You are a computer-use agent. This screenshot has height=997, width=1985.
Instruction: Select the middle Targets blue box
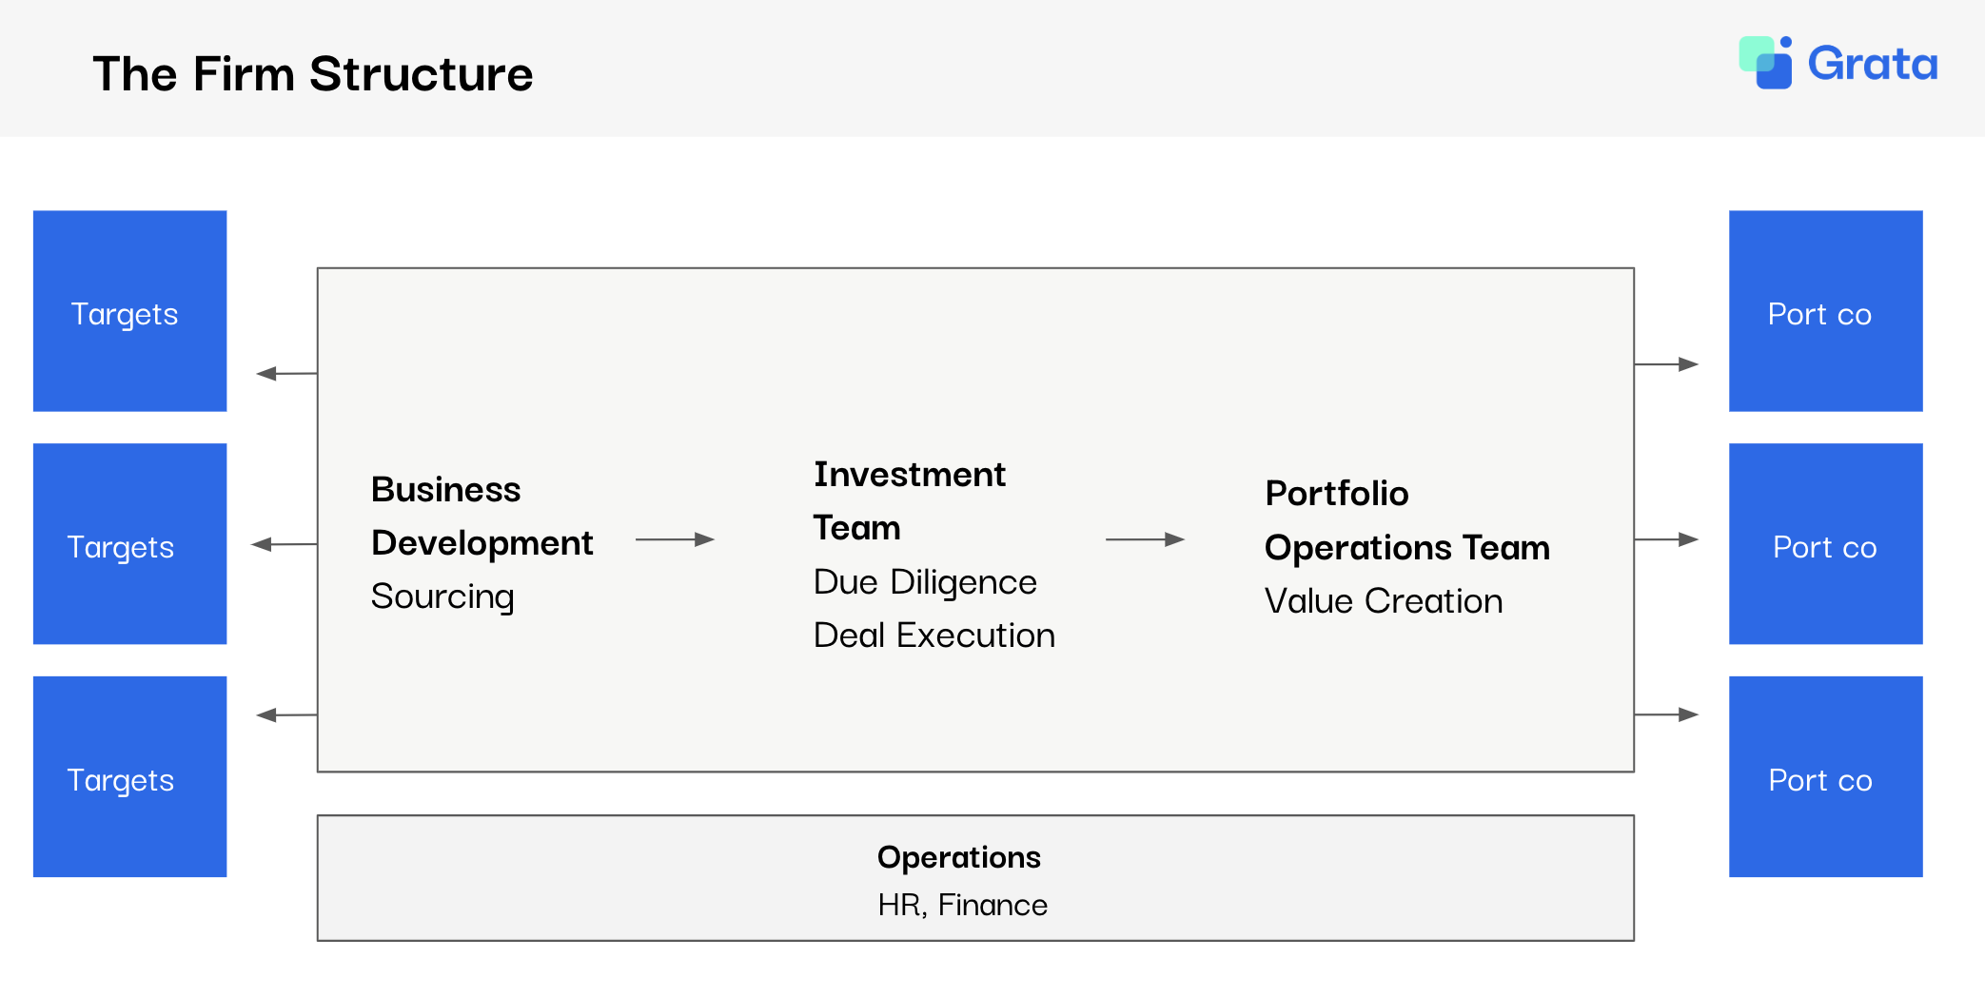(129, 544)
